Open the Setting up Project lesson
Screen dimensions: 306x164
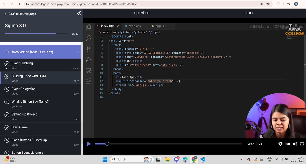[40, 116]
